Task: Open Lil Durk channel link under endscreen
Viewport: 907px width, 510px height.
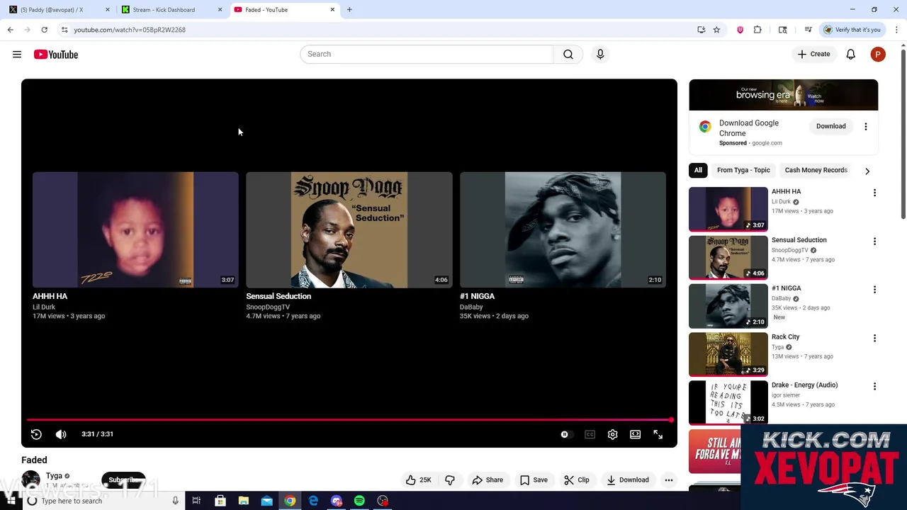Action: point(44,307)
